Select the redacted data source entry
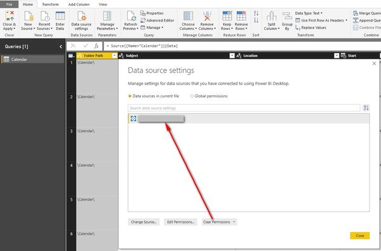 [248, 119]
